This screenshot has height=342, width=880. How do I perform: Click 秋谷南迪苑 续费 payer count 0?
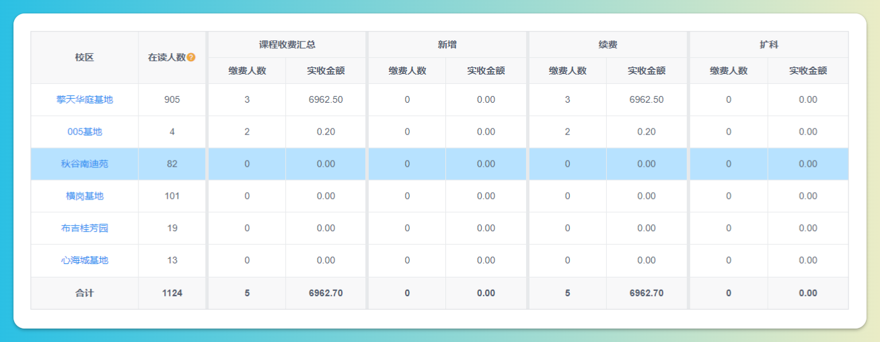pos(568,164)
